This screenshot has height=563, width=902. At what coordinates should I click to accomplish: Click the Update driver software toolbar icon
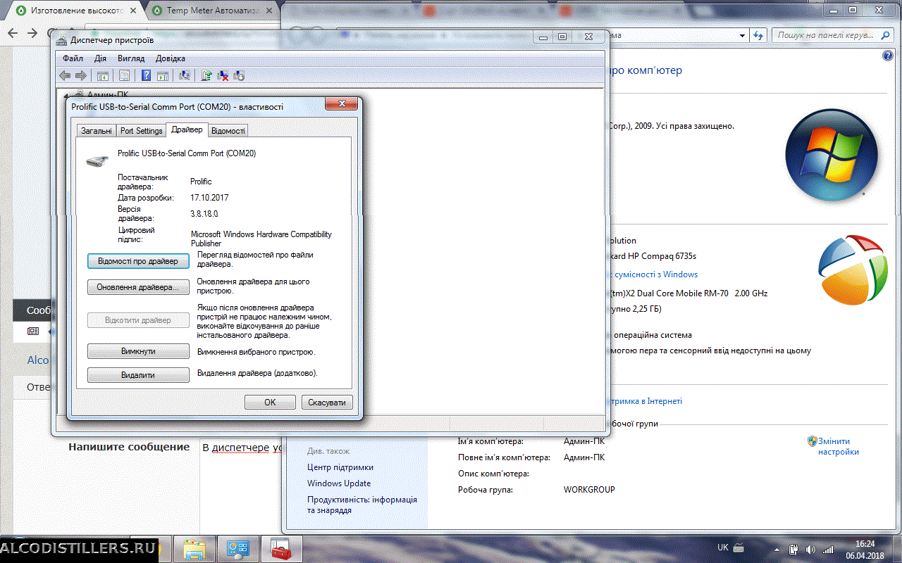pyautogui.click(x=206, y=75)
